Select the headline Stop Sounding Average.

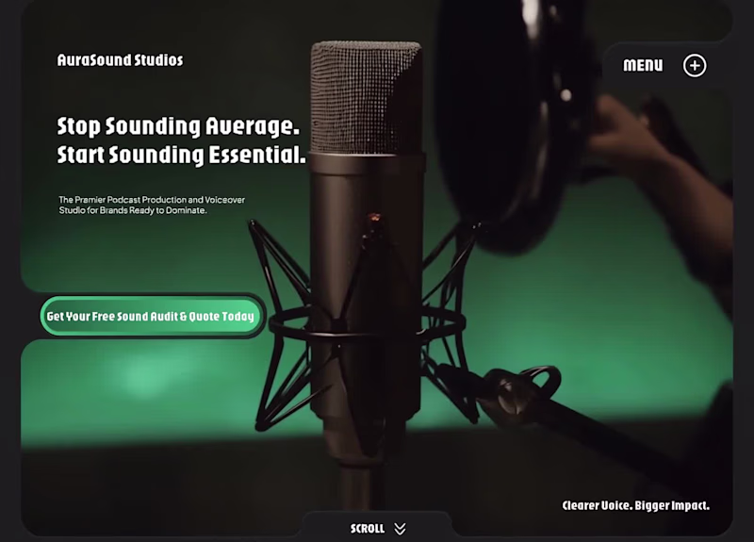178,126
